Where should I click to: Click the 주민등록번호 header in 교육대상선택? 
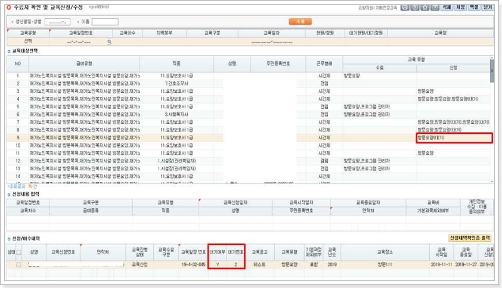coord(278,64)
